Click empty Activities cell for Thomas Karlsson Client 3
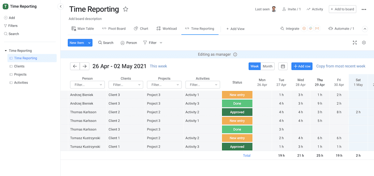374x176 pixels. (x=202, y=129)
